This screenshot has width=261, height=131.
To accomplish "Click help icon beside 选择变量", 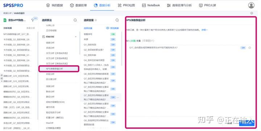I will pos(96,20).
